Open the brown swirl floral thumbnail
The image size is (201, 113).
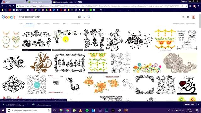point(41,63)
